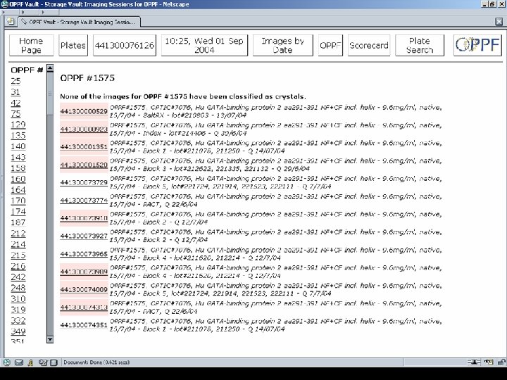Click the small OPPF button

[330, 45]
